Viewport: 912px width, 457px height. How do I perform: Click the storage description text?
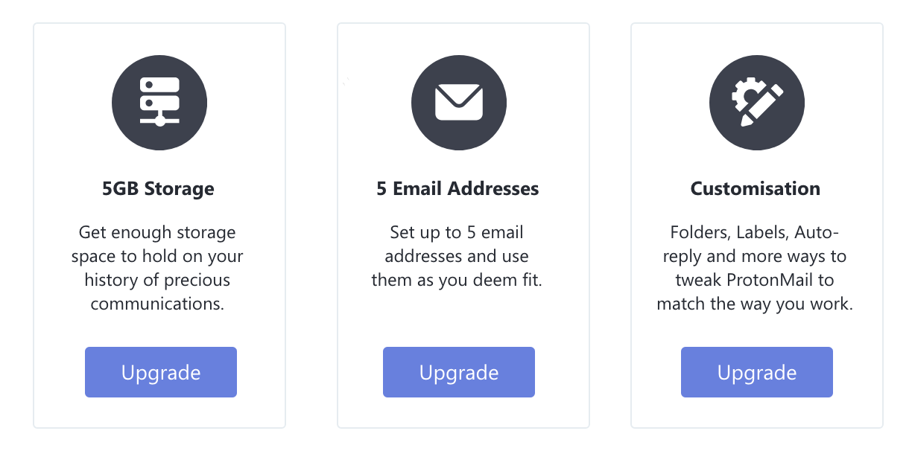[157, 268]
